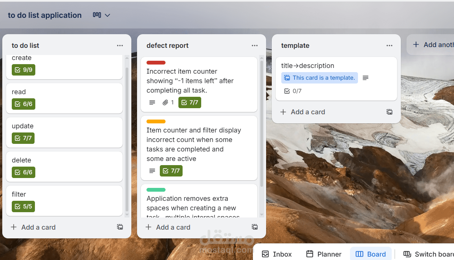Click the create-from-template icon in the template list
Image resolution: width=454 pixels, height=260 pixels.
[389, 112]
